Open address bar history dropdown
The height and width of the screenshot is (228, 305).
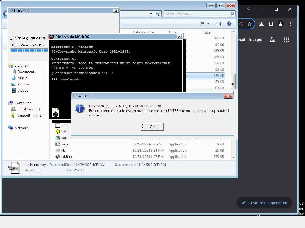tap(151, 14)
